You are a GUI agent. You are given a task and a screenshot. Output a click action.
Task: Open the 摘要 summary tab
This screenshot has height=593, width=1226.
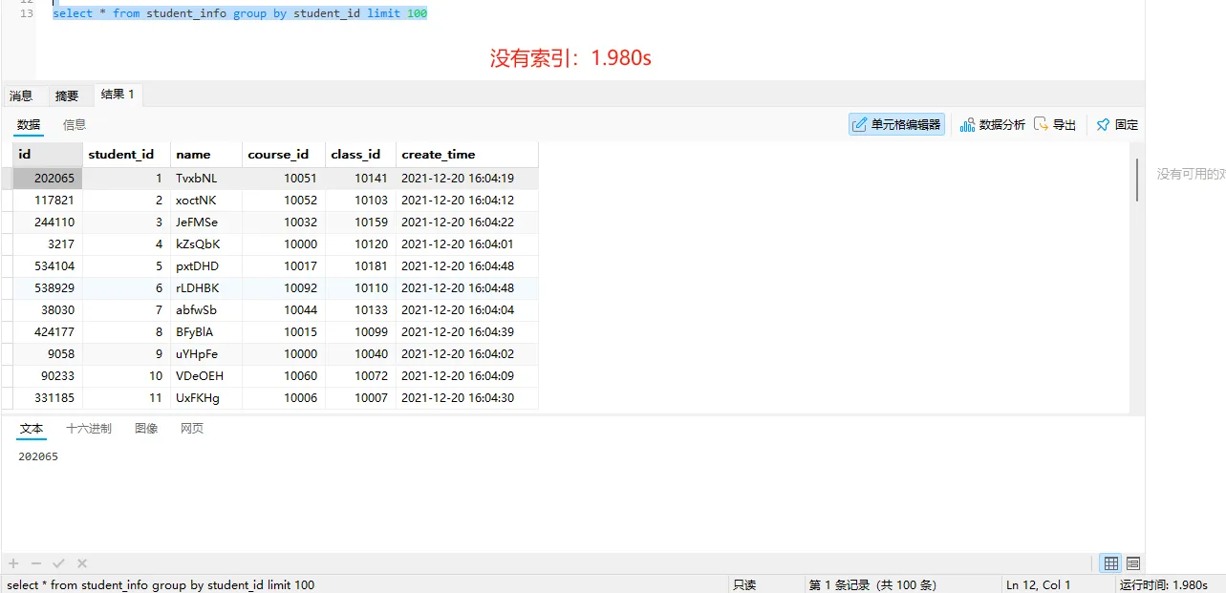pyautogui.click(x=67, y=95)
